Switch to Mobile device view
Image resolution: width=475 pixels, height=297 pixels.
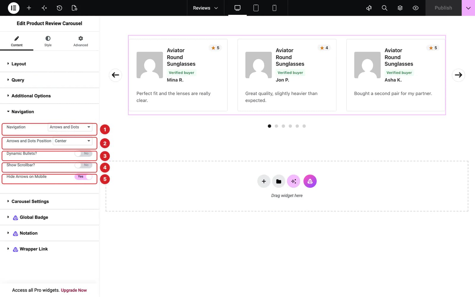(x=274, y=8)
